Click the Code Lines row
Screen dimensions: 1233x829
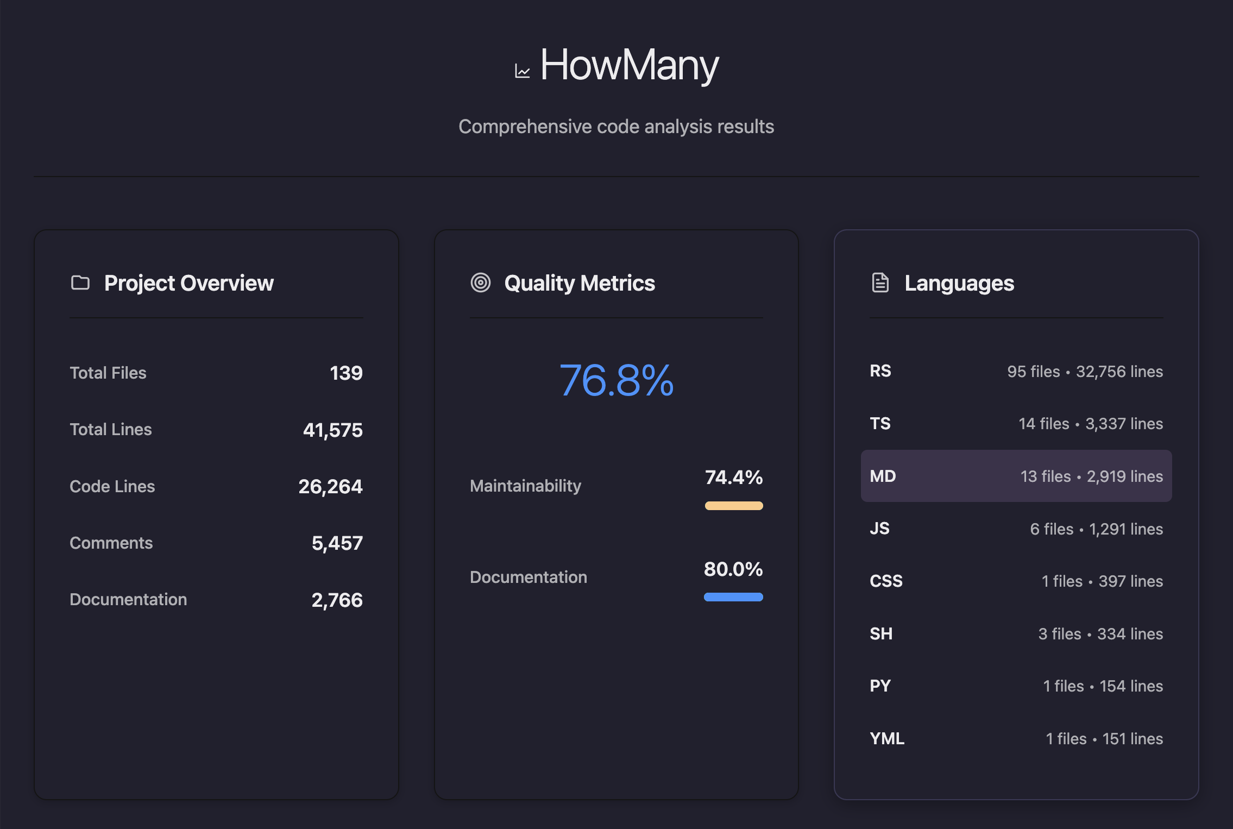click(216, 486)
